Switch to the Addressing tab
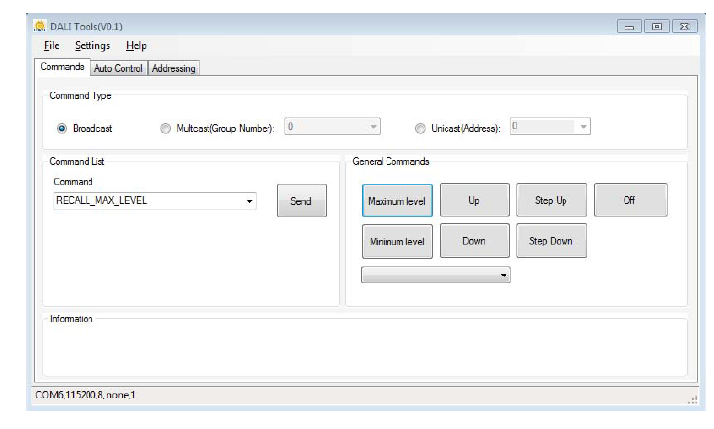The height and width of the screenshot is (429, 714). click(174, 68)
